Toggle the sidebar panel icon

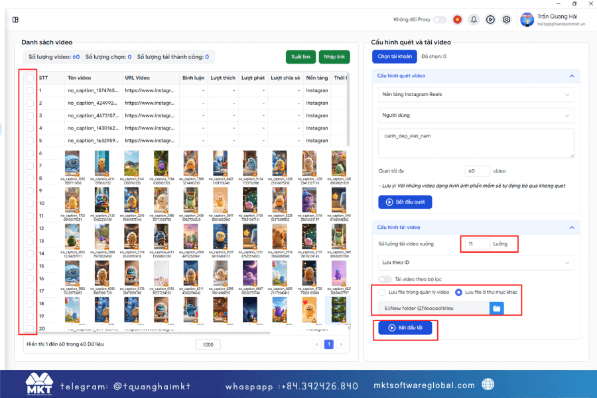16,19
